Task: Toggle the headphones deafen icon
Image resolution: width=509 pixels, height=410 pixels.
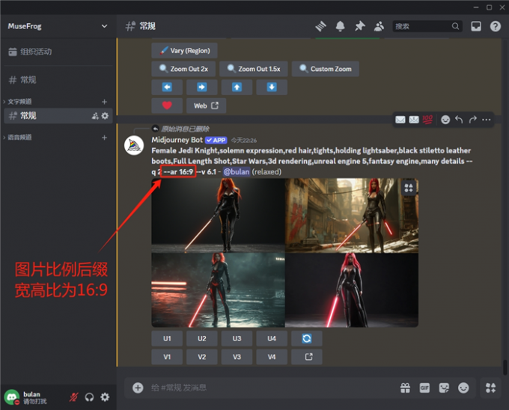Action: pyautogui.click(x=89, y=397)
